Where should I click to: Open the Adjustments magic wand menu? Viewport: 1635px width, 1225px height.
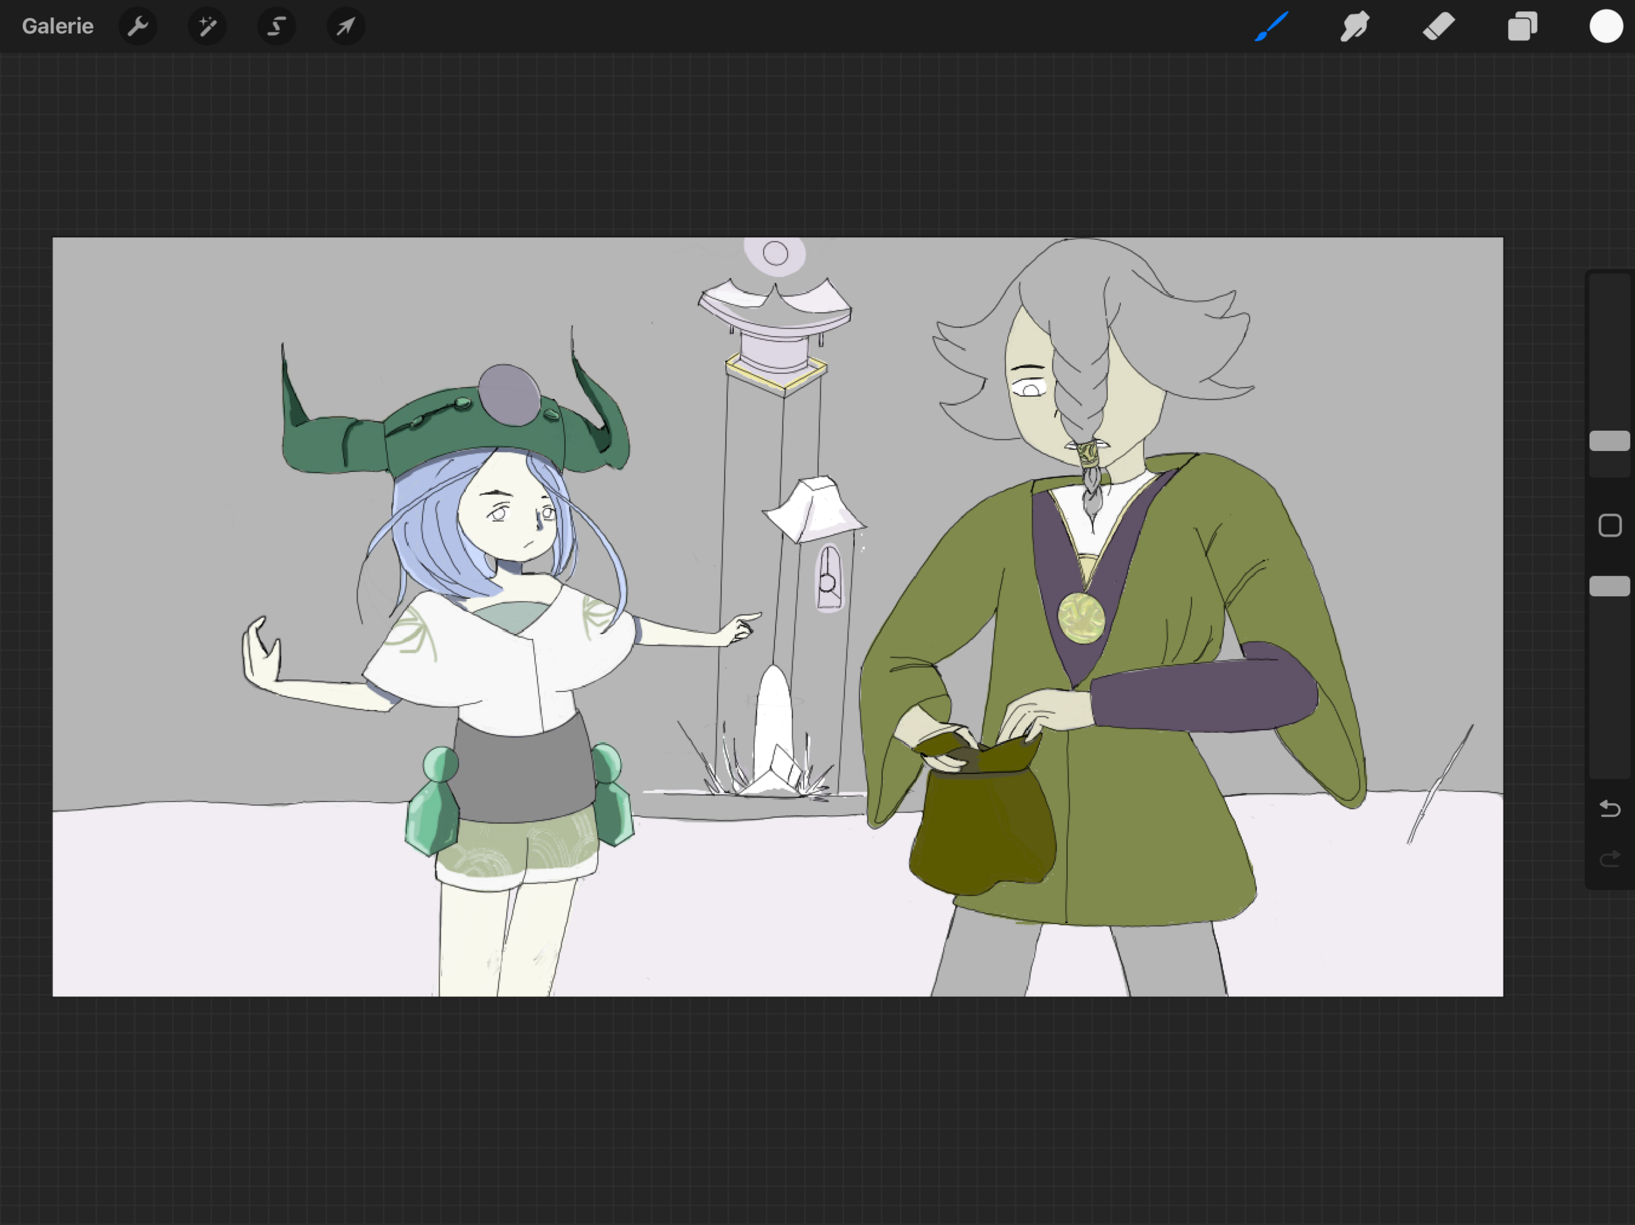pos(207,27)
